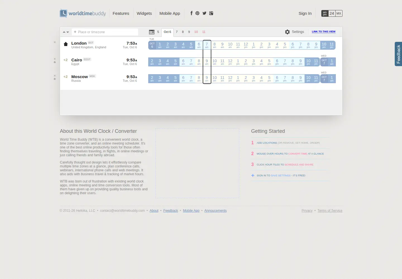Click the Cairo city name
The width and height of the screenshot is (402, 279).
click(x=76, y=60)
